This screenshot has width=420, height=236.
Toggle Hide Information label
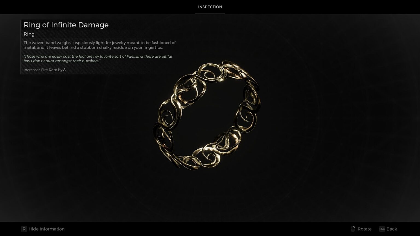pyautogui.click(x=46, y=229)
